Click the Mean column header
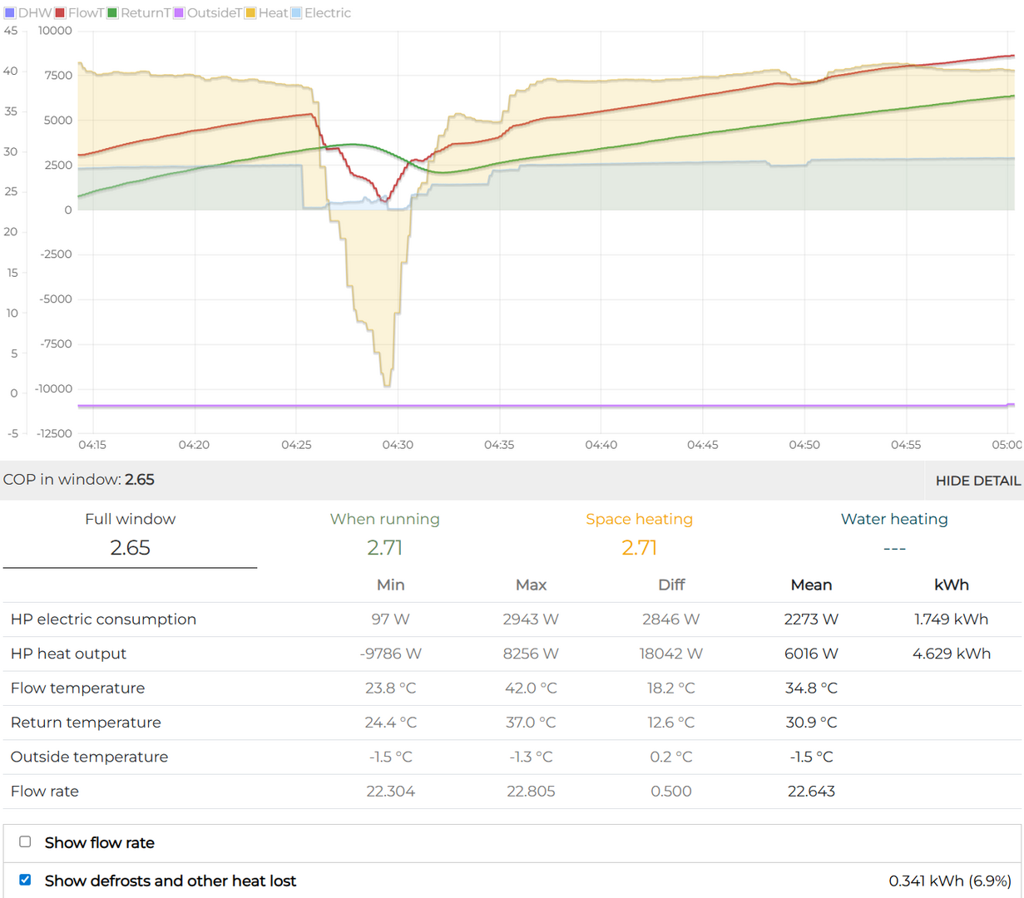The width and height of the screenshot is (1024, 898). (811, 585)
